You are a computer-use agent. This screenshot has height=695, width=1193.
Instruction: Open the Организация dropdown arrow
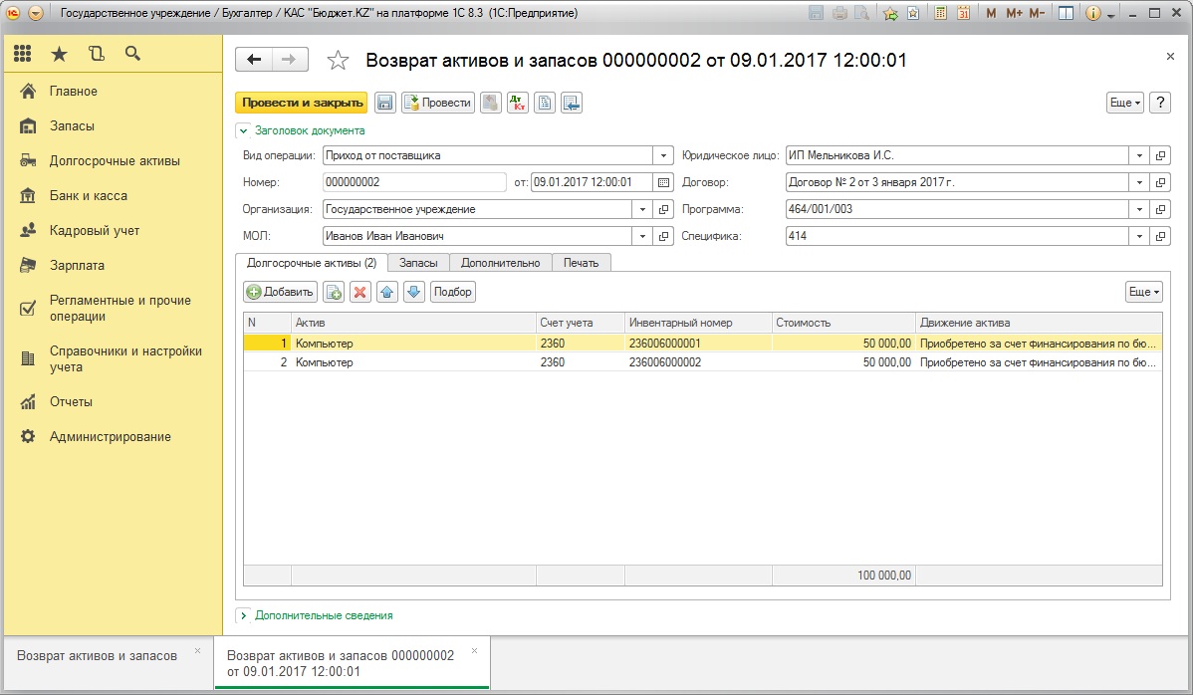[x=642, y=210]
